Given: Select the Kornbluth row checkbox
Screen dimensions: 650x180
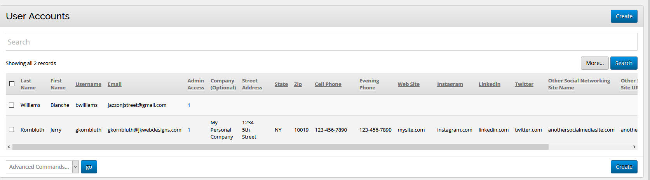Looking at the screenshot, I should click(12, 130).
